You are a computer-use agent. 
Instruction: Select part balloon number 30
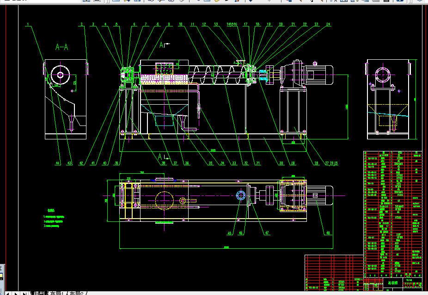[281, 163]
